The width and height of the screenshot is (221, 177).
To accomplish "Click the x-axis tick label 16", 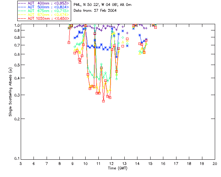I will 163,164.
